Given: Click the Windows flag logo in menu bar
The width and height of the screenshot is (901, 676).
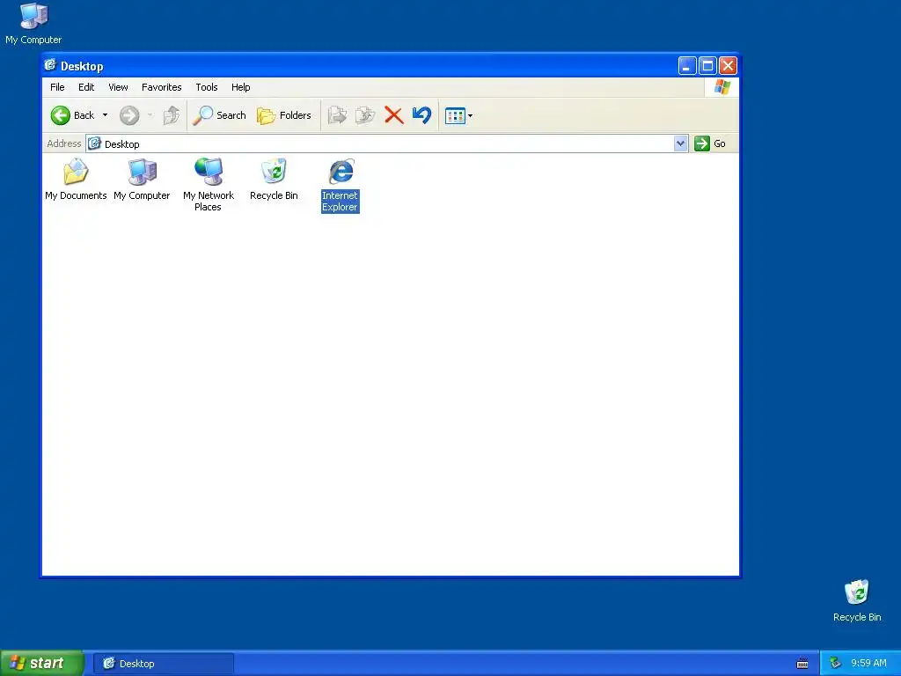Looking at the screenshot, I should (x=722, y=87).
